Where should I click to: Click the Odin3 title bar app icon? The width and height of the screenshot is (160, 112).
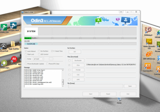[x=22, y=12]
